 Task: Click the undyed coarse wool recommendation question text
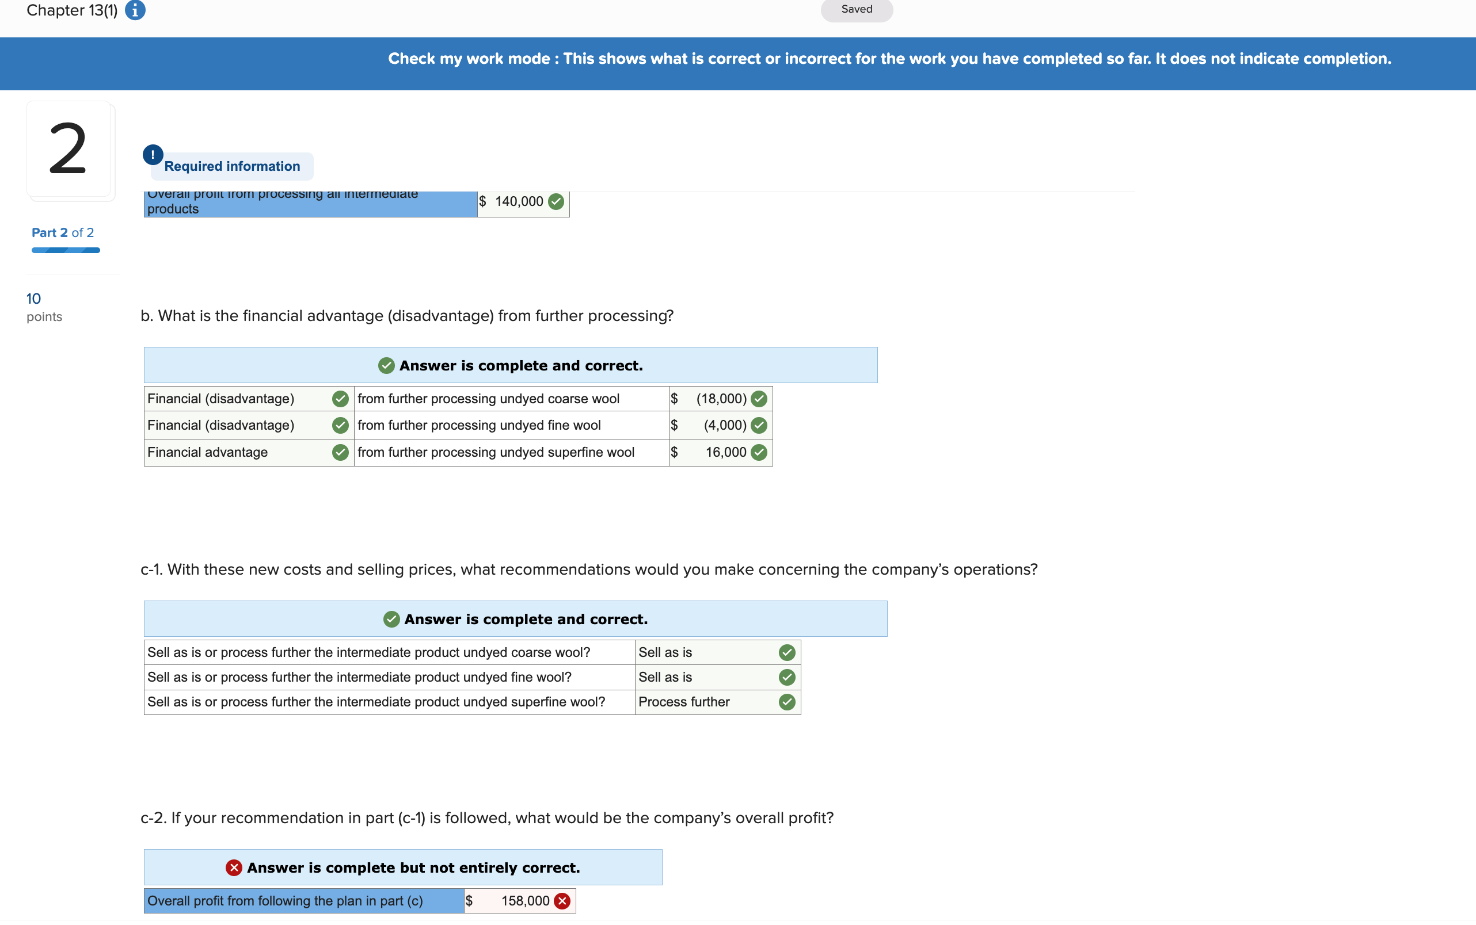point(368,653)
